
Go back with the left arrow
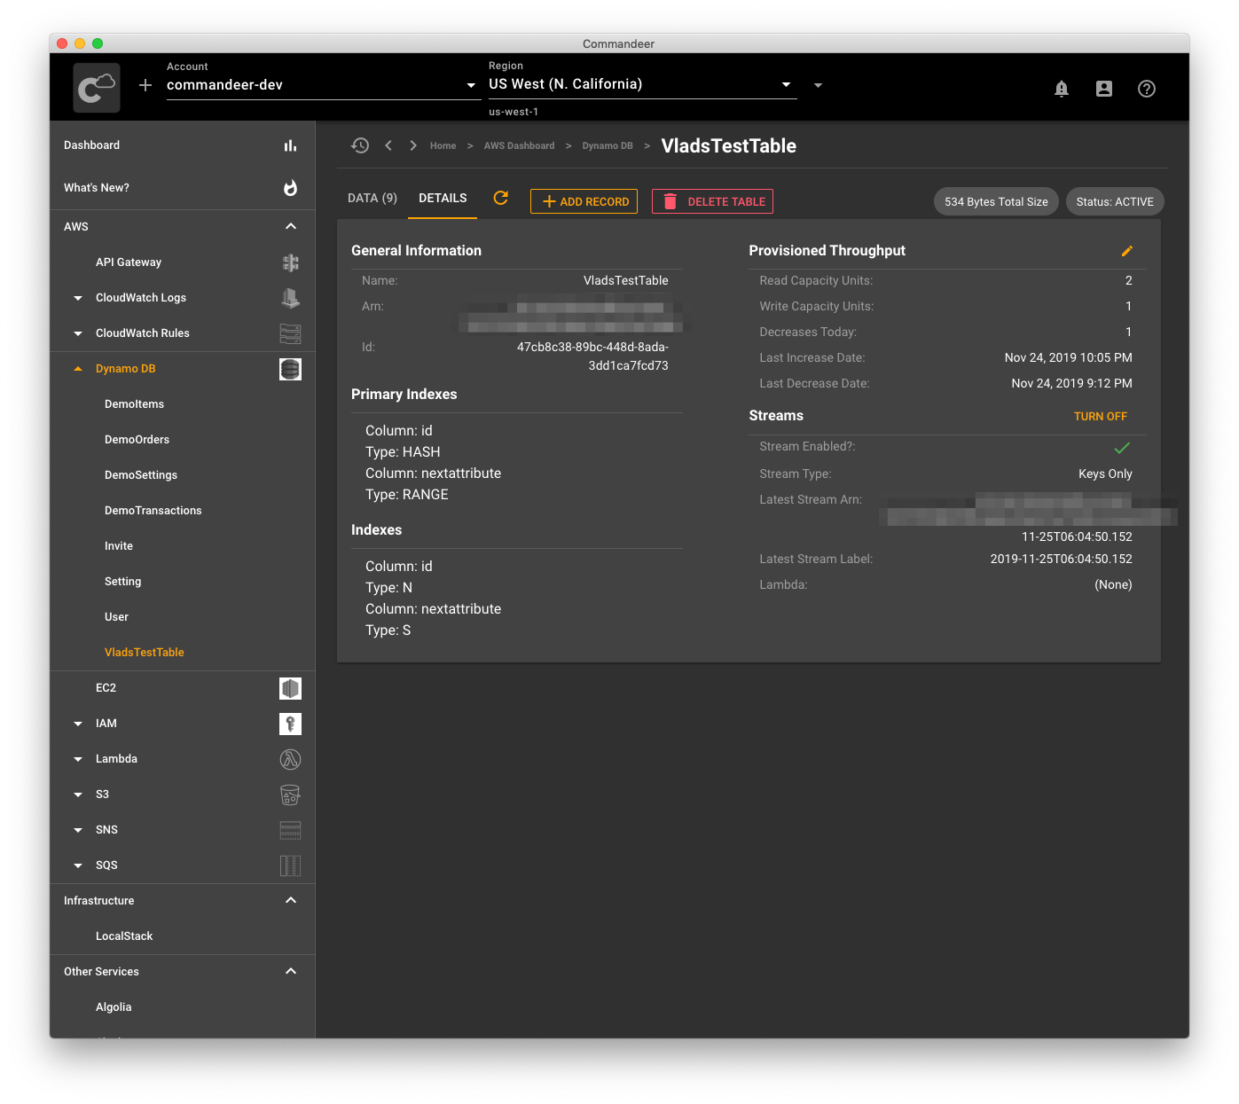388,145
